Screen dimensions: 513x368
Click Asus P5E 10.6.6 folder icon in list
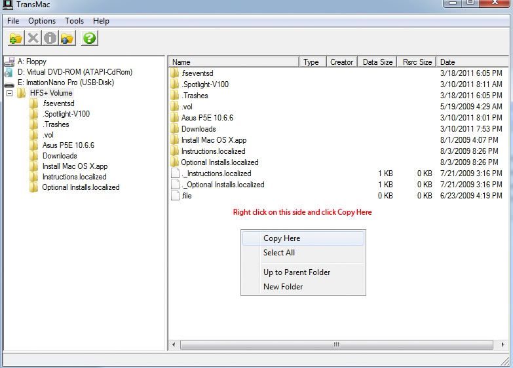tap(175, 117)
